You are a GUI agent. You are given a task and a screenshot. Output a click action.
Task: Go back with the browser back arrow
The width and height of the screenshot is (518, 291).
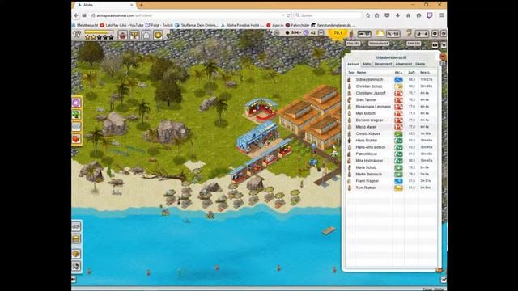76,15
